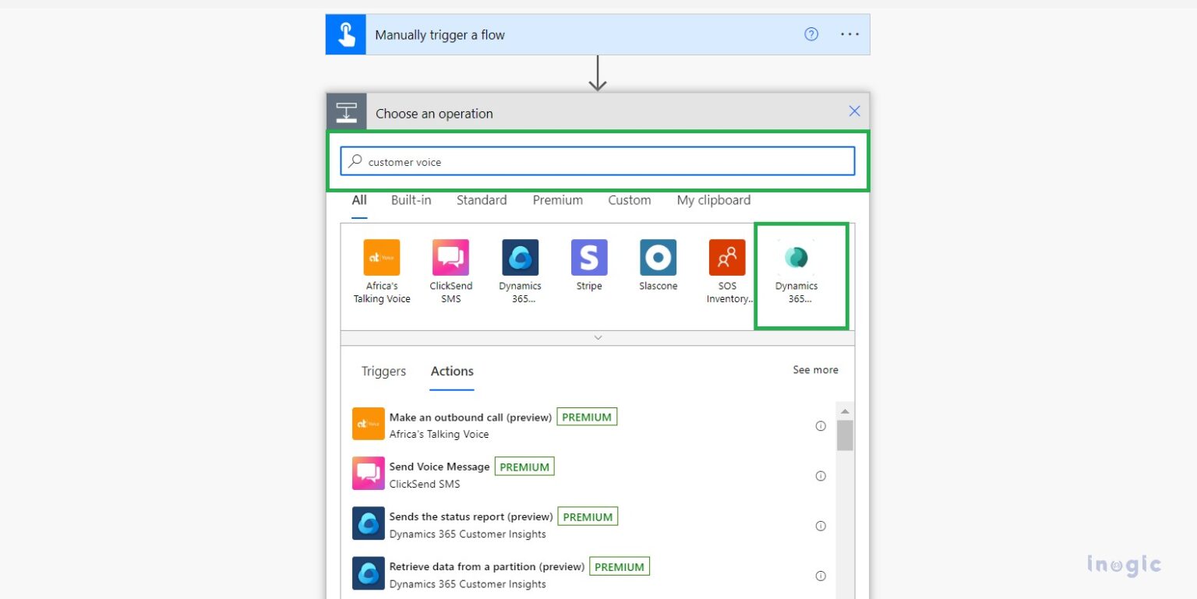1197x599 pixels.
Task: Collapse the connectors list with the chevron
Action: (598, 338)
